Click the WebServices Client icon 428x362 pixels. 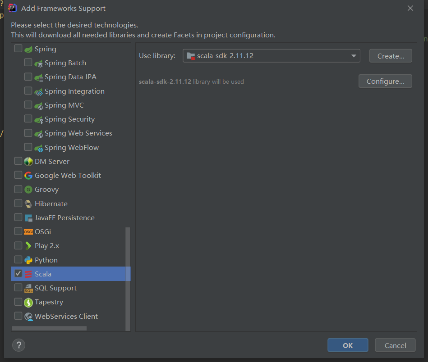28,317
